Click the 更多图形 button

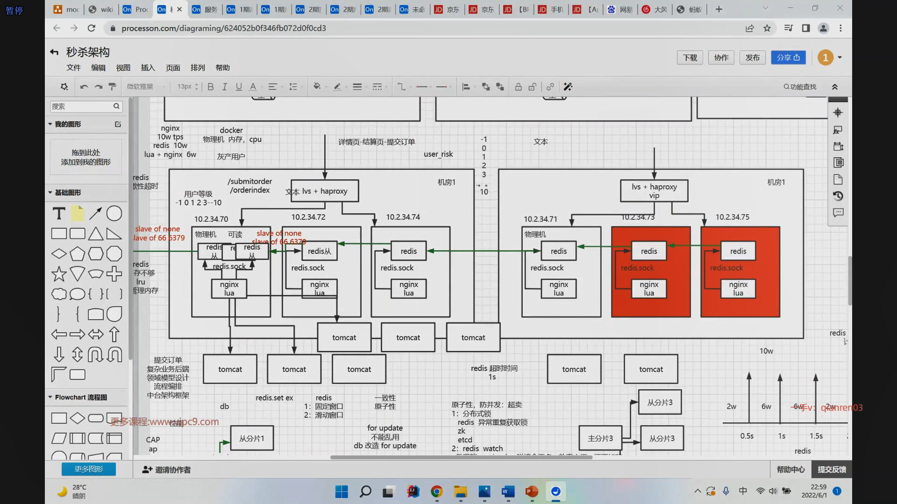click(89, 469)
